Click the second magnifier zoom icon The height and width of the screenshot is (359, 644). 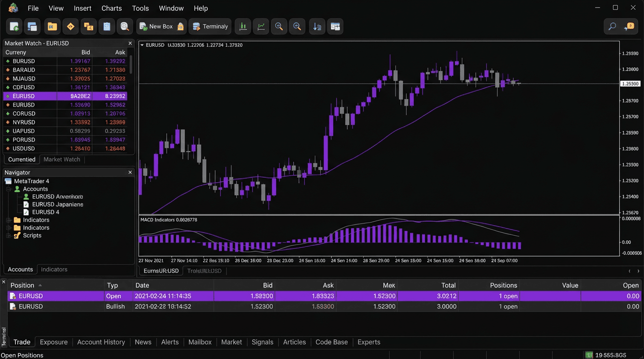pyautogui.click(x=297, y=27)
